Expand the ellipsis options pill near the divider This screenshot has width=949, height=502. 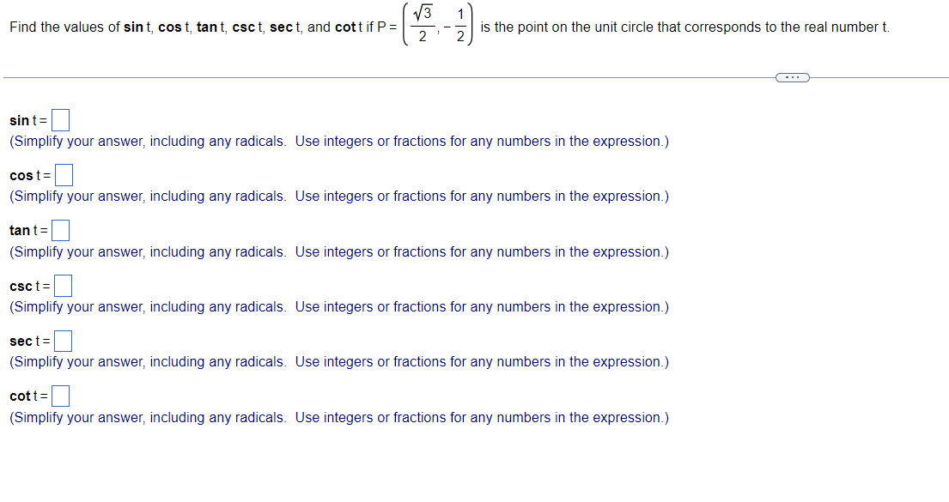tap(792, 76)
